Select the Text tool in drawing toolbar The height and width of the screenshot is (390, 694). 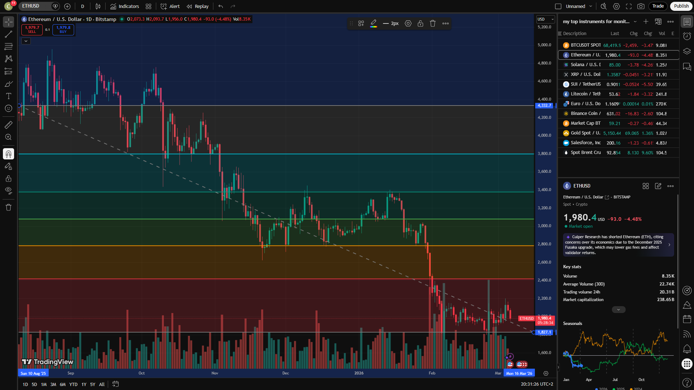coord(8,96)
